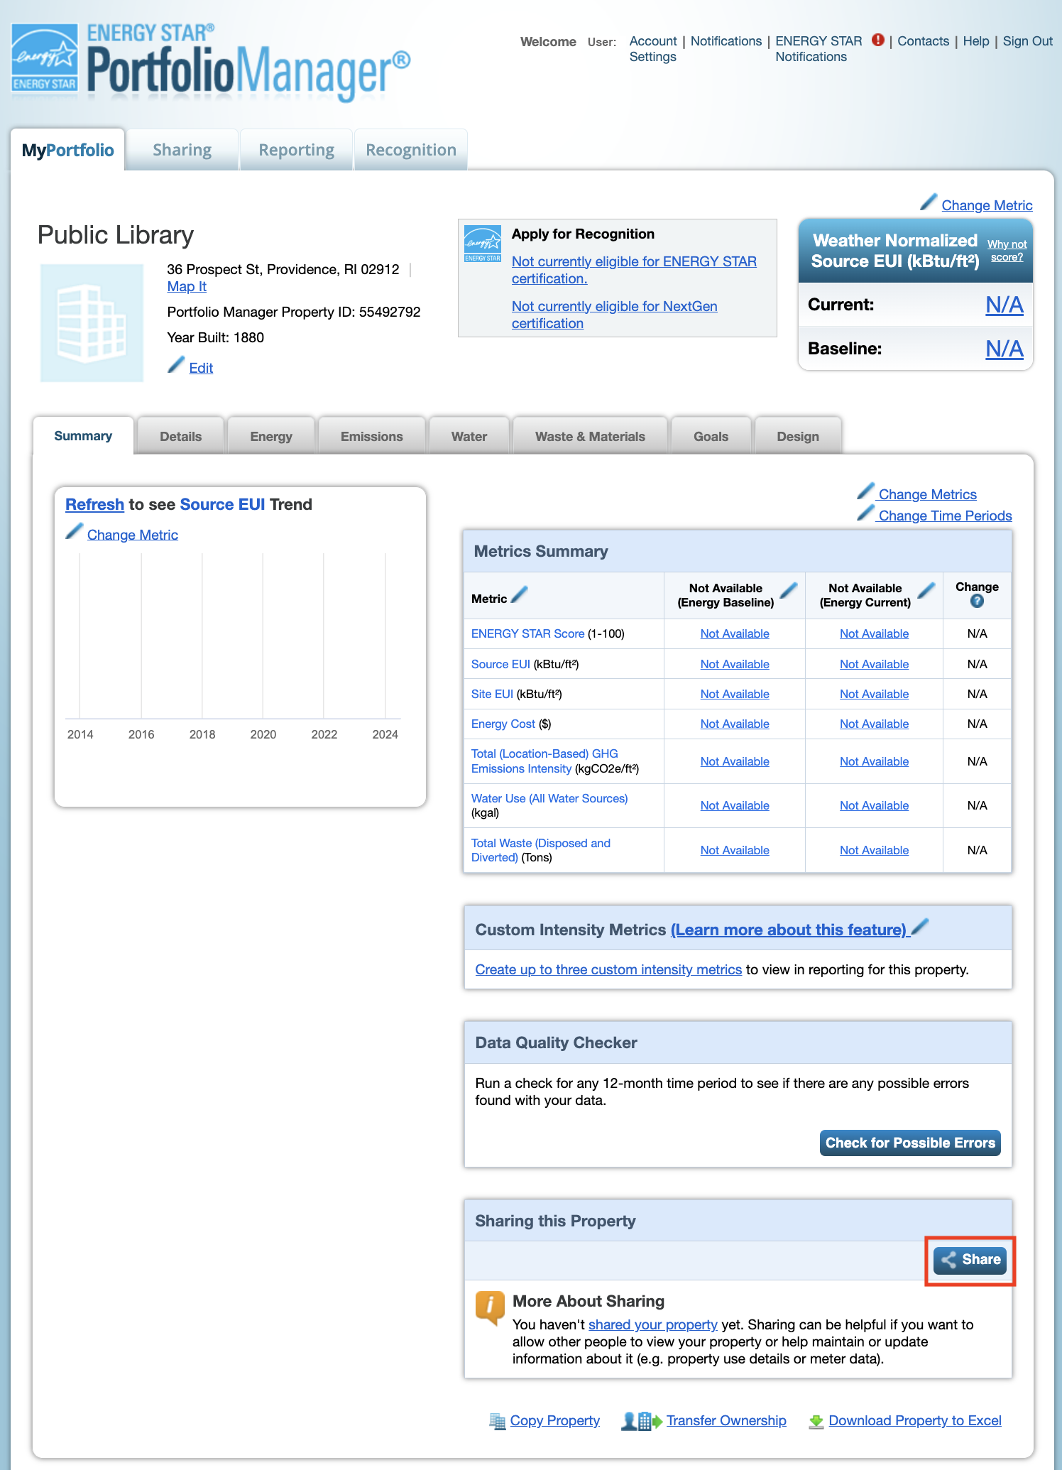Click the shared your property link

click(652, 1324)
